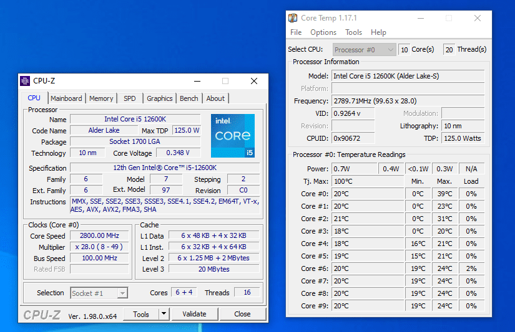This screenshot has height=332, width=515.
Task: Click the Core #0 max temperature '39°C'
Action: (444, 194)
